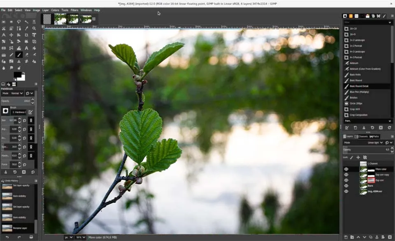Open brush editor icon next to brush name

(x=30, y=112)
